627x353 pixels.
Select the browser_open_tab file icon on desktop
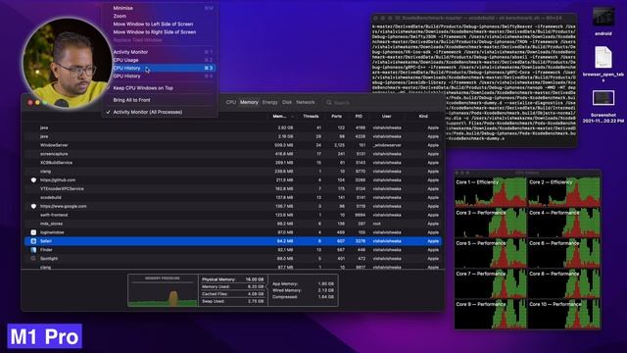coord(603,58)
